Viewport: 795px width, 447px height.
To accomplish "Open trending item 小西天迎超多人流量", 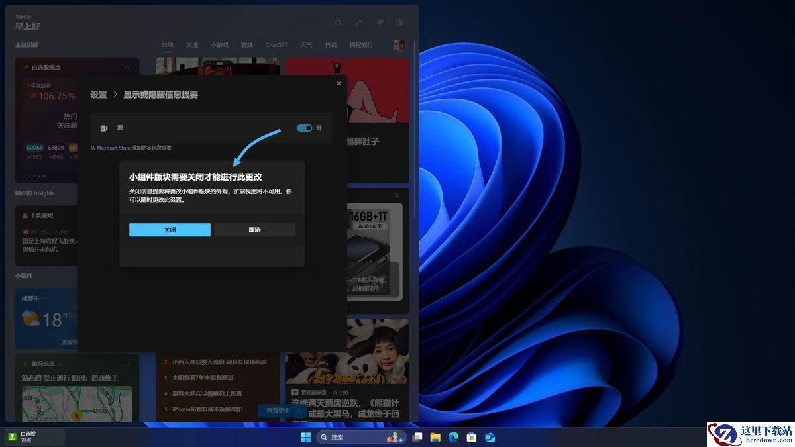I will (219, 362).
